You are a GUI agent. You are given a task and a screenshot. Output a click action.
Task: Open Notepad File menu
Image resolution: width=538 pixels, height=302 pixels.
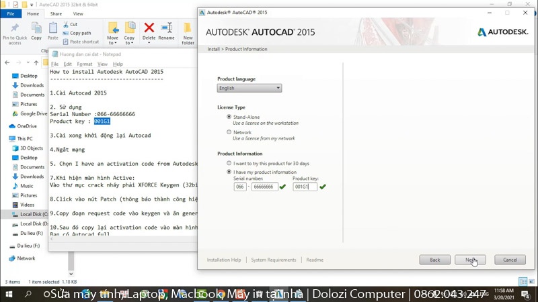pyautogui.click(x=54, y=64)
